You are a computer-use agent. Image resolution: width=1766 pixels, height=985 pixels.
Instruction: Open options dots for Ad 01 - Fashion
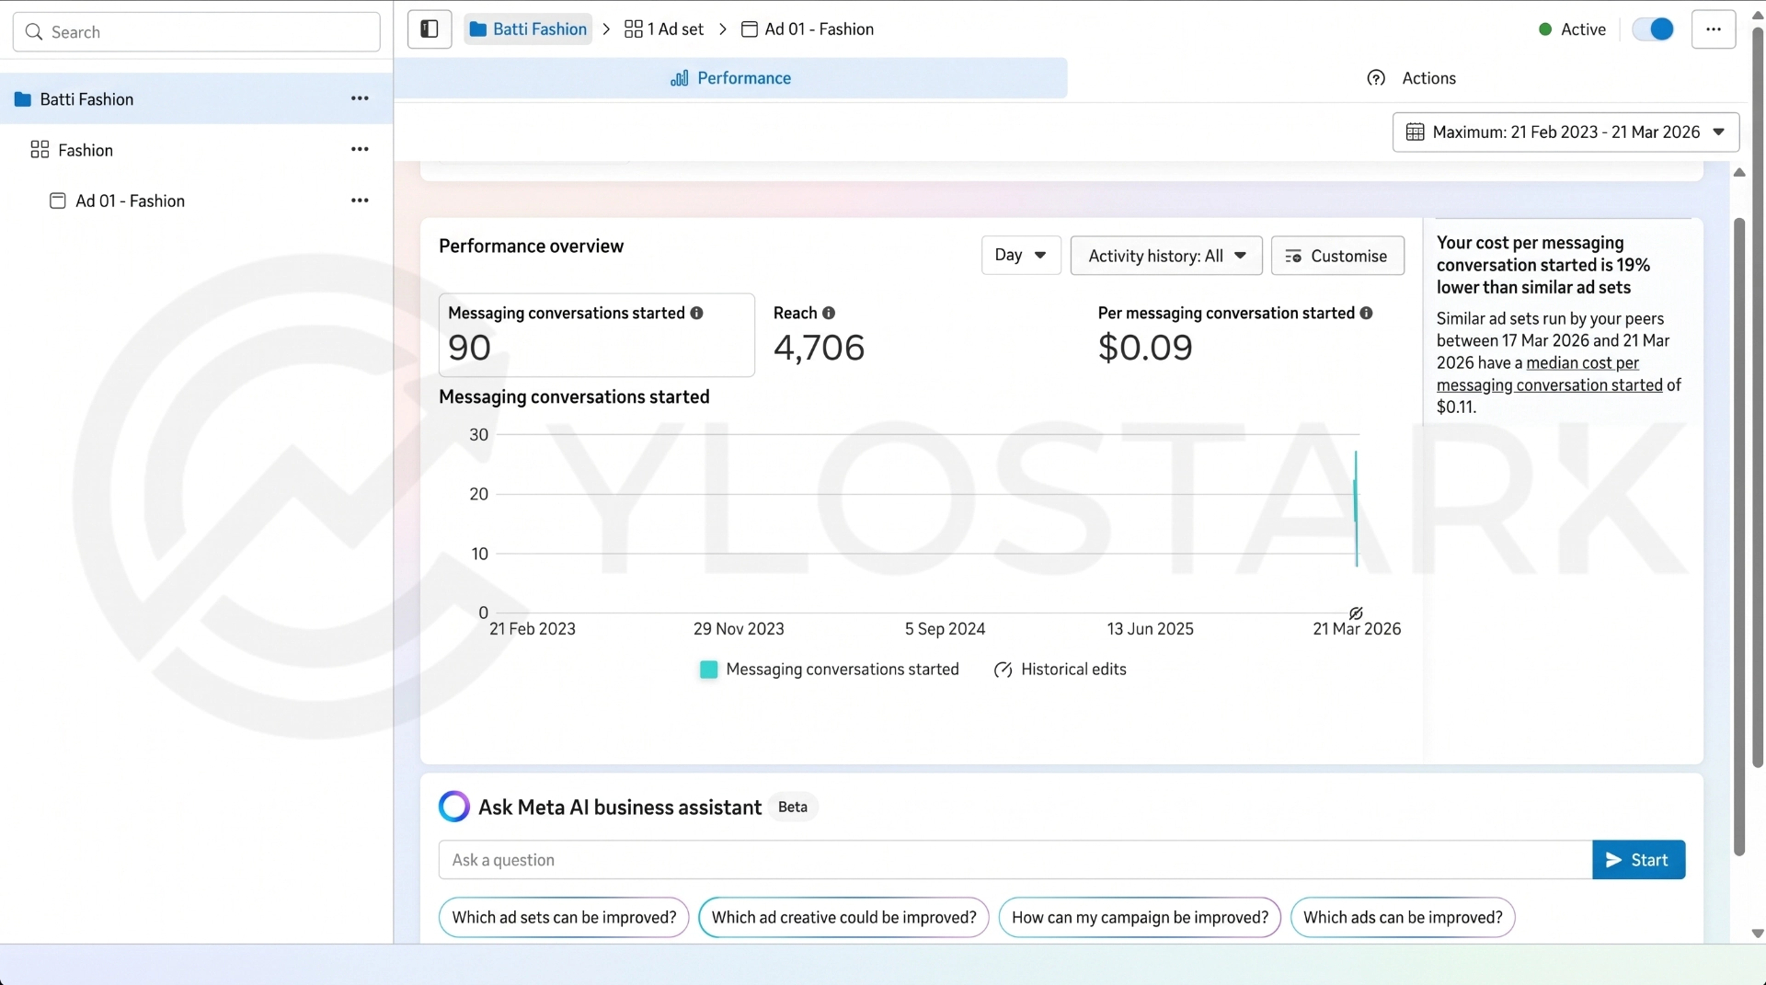click(360, 200)
